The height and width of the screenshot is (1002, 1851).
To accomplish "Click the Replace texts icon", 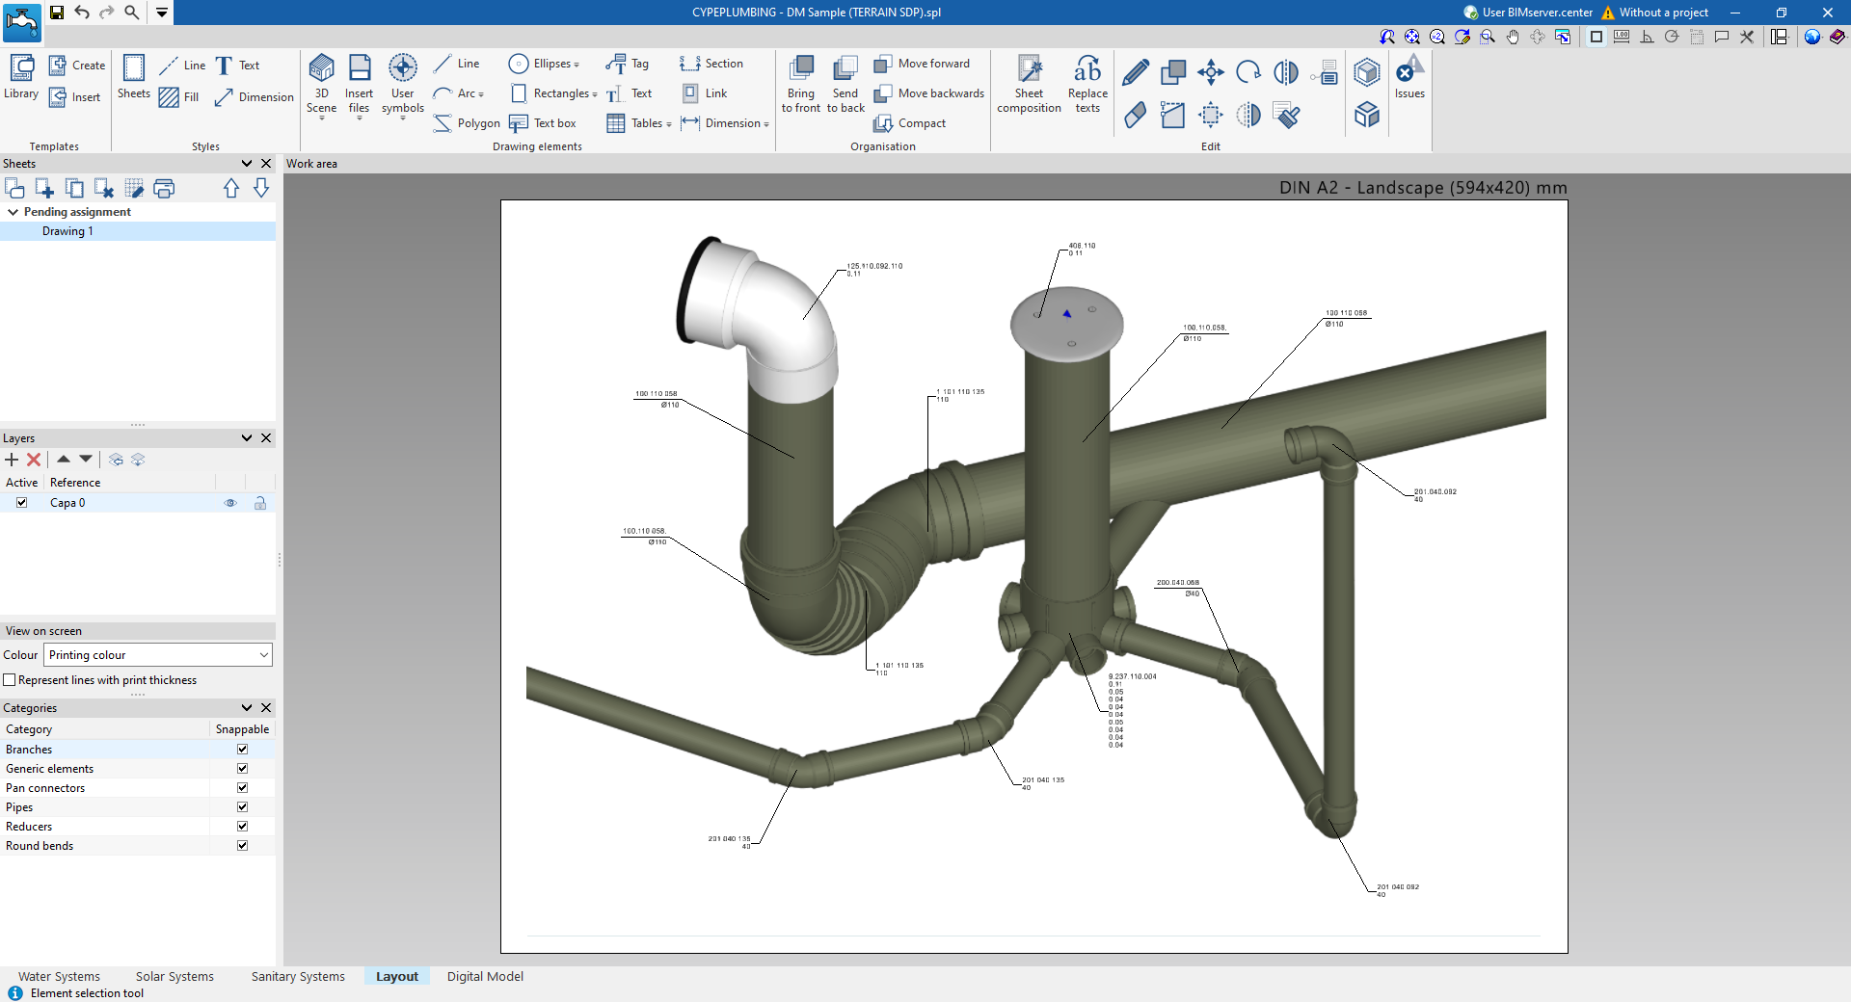I will coord(1086,69).
